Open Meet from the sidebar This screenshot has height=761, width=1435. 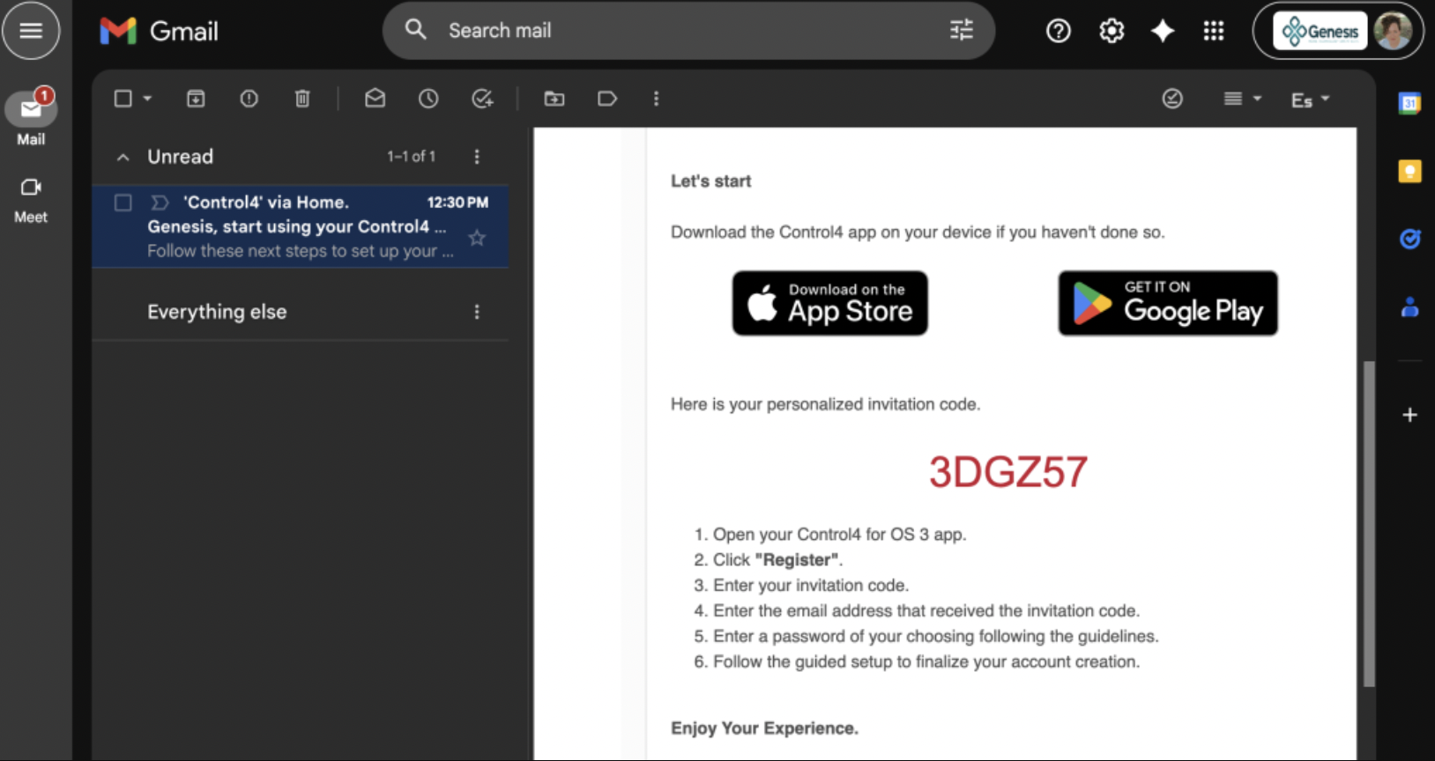pos(31,200)
